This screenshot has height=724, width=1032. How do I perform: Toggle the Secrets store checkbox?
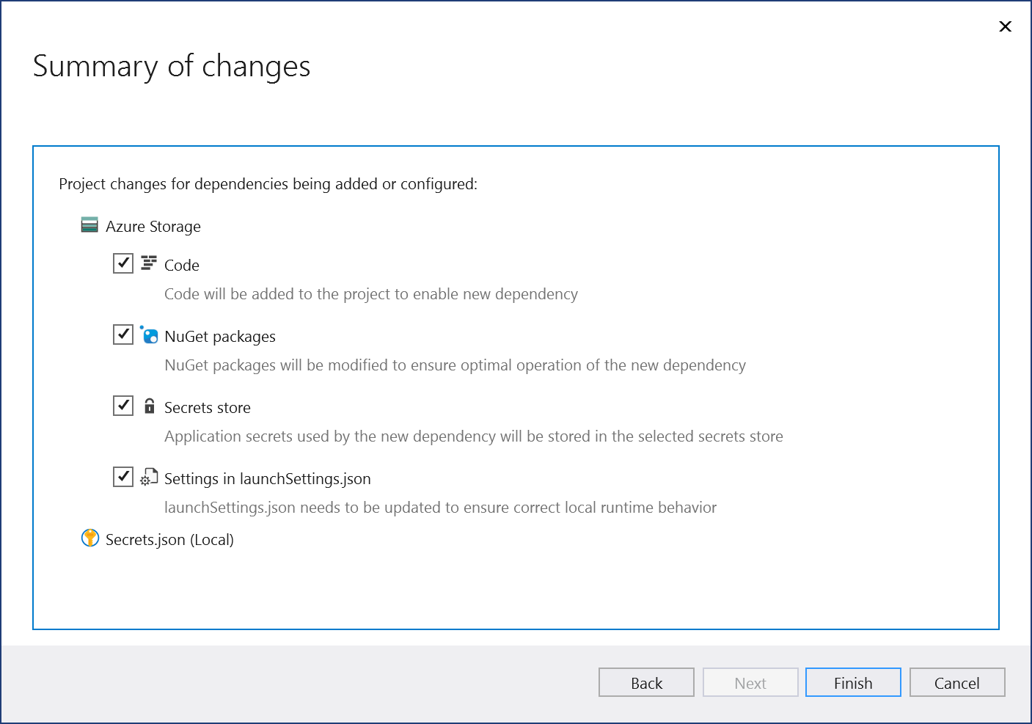tap(123, 406)
